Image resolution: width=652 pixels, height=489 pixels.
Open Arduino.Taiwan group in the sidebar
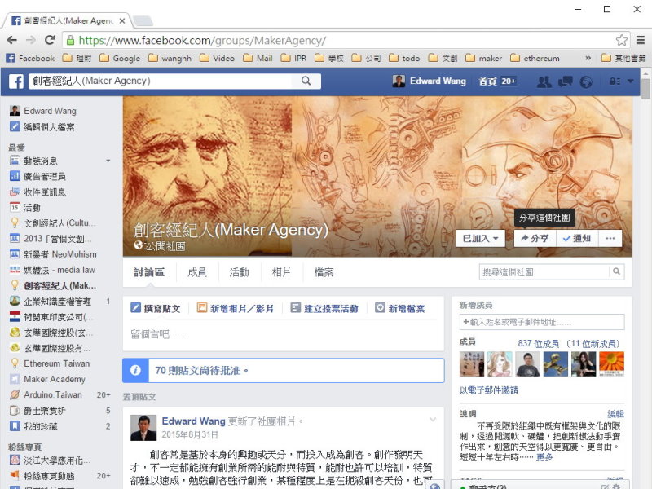pos(46,394)
